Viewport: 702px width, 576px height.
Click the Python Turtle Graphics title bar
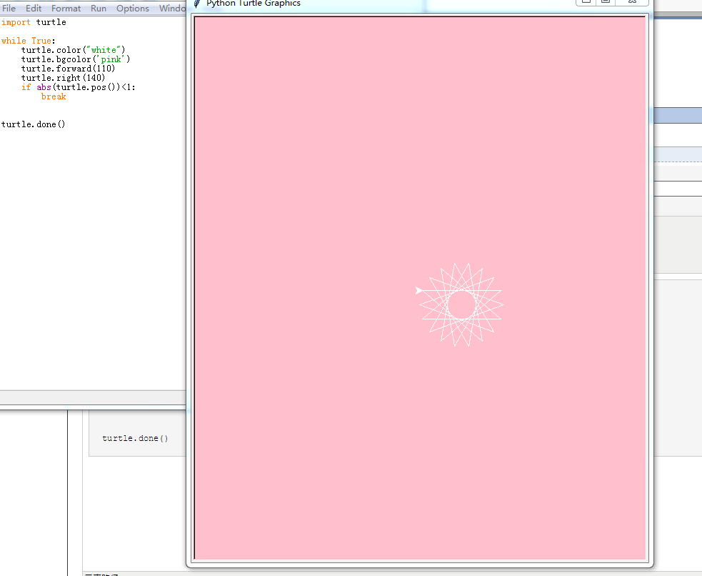(x=393, y=4)
